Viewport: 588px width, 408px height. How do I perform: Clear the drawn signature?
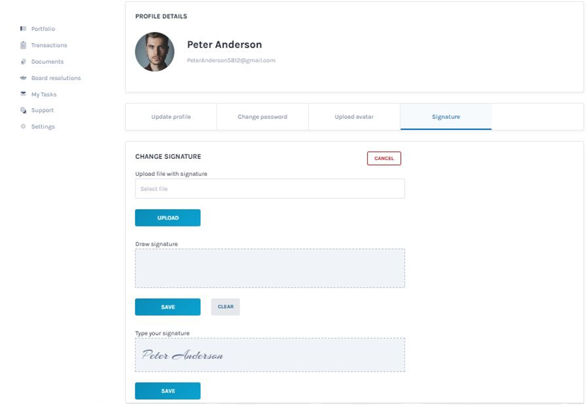(225, 307)
